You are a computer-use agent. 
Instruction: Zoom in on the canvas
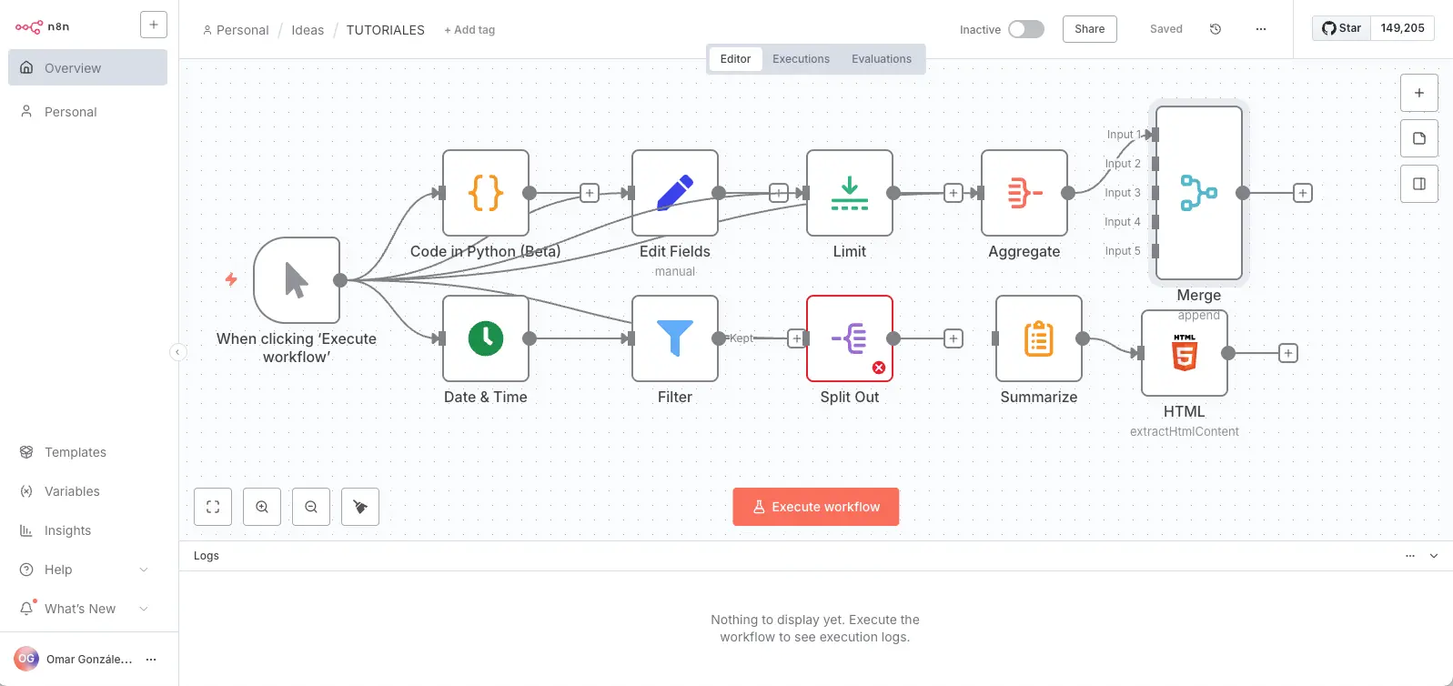(262, 507)
